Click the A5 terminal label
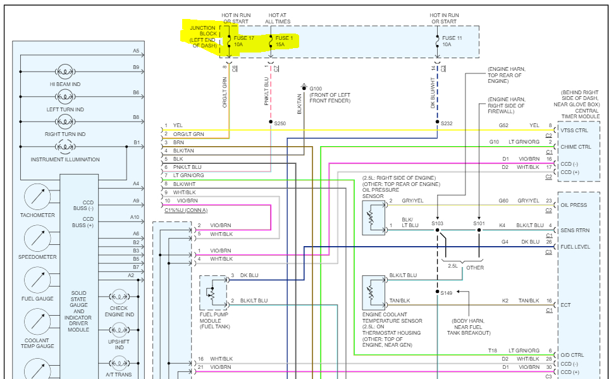Image resolution: width=611 pixels, height=379 pixels. pos(135,51)
